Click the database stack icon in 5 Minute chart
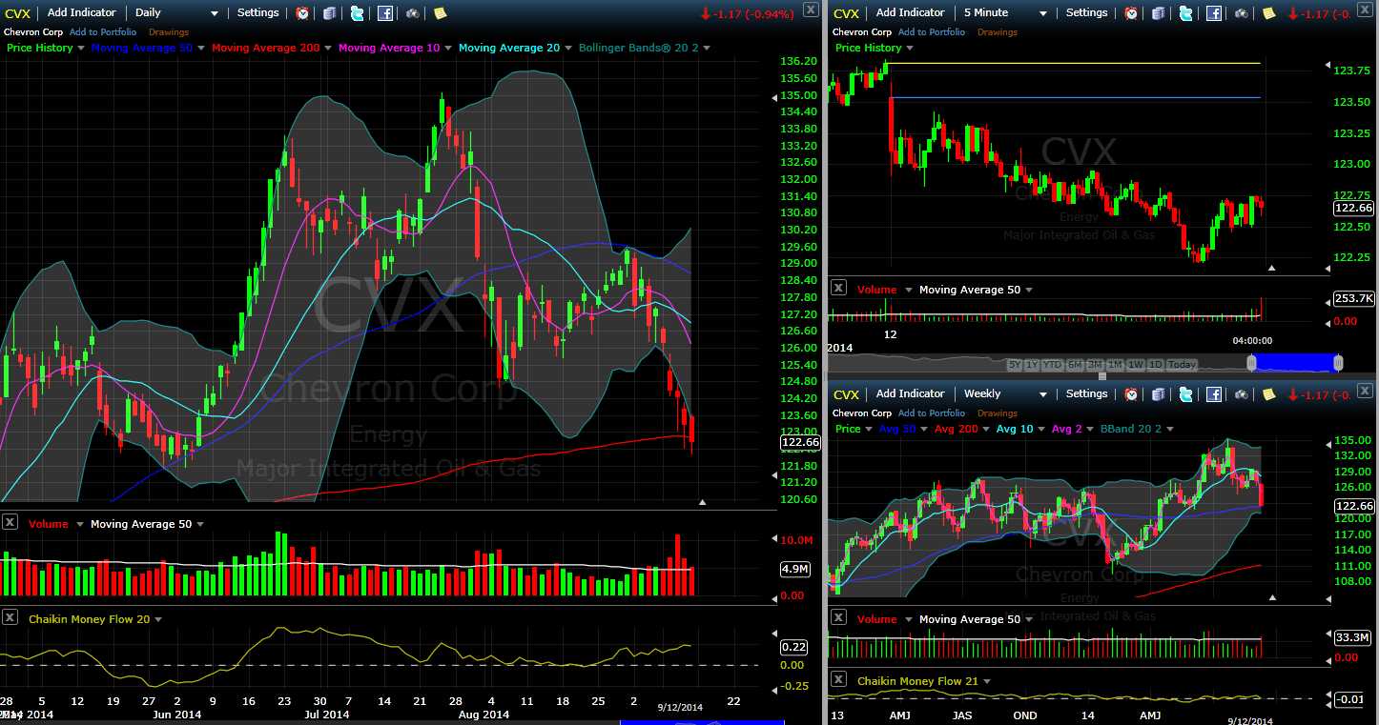This screenshot has width=1379, height=725. (1158, 13)
